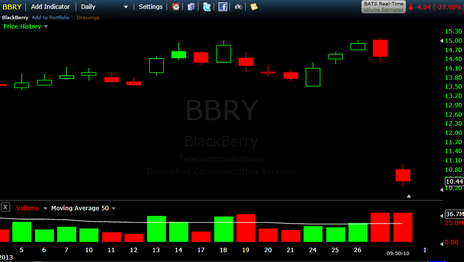Share chart via the Facebook icon
Image resolution: width=464 pixels, height=262 pixels.
click(222, 6)
